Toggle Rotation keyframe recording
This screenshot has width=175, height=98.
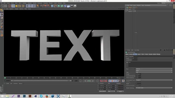click(115, 81)
